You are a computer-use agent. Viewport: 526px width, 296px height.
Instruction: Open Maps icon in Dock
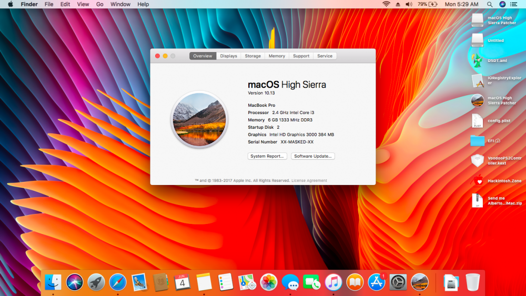coord(247,282)
